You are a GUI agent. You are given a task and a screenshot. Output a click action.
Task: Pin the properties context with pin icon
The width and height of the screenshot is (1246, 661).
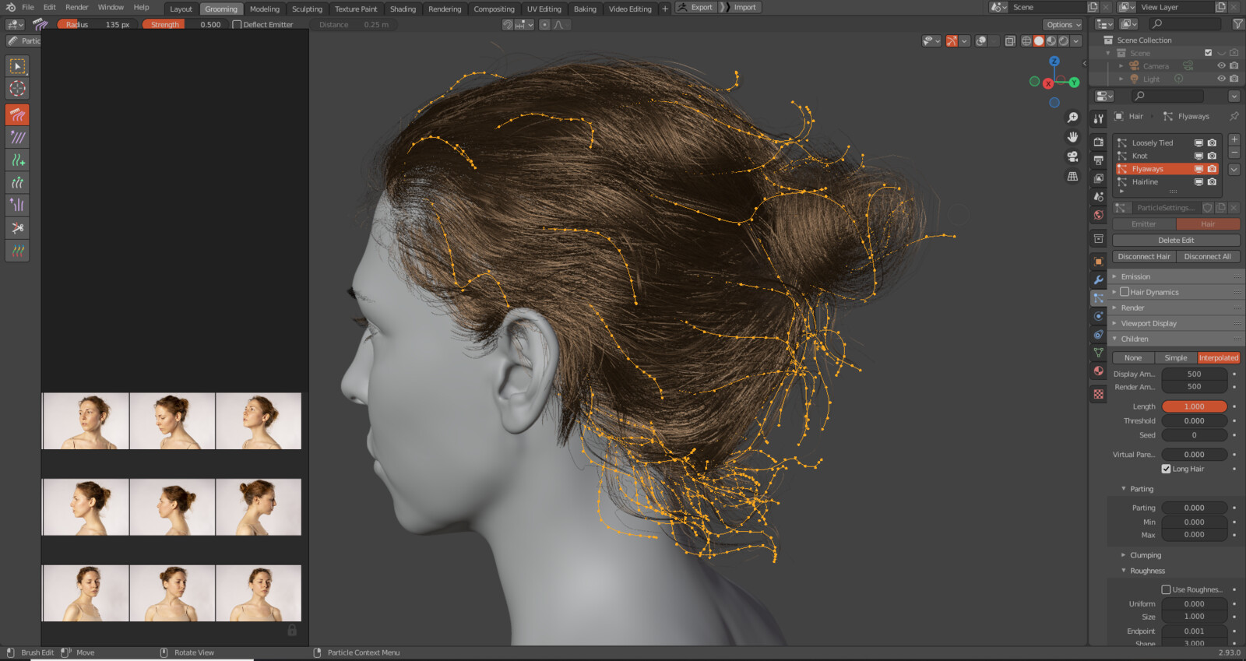[1234, 116]
